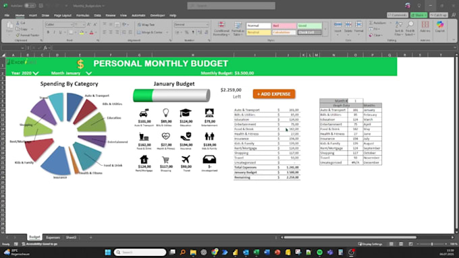
Task: Click the Health & Fitness heart icon
Action: point(165,136)
